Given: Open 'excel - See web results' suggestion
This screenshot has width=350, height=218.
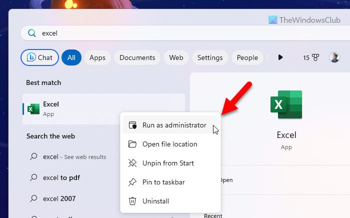Looking at the screenshot, I should (74, 156).
